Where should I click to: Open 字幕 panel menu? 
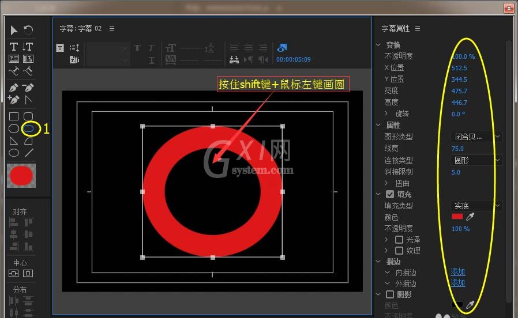pyautogui.click(x=112, y=29)
